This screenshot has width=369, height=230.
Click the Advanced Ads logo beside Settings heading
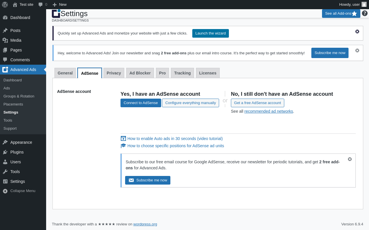(x=56, y=14)
